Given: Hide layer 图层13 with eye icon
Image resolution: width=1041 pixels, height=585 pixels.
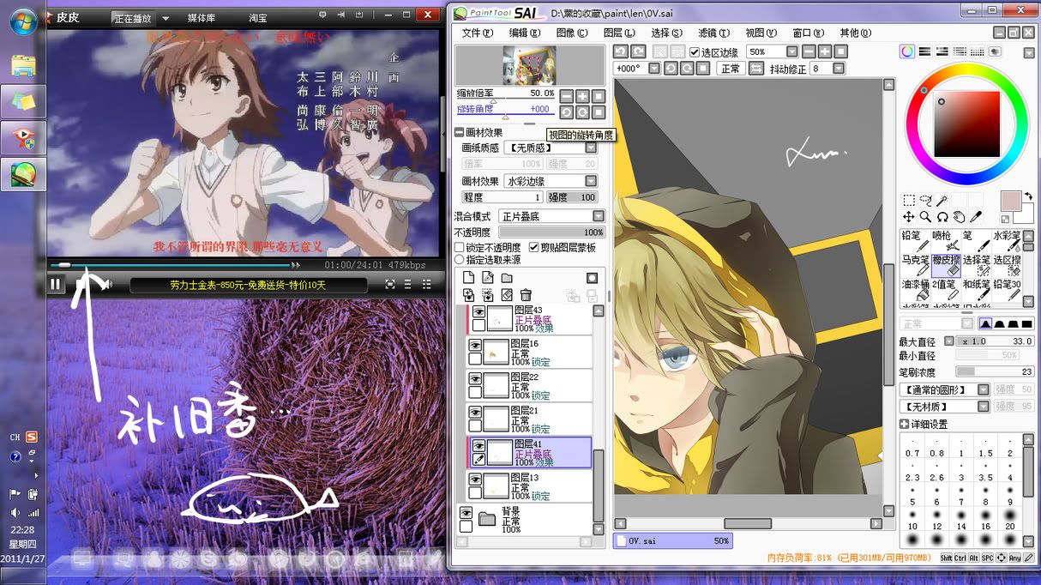Looking at the screenshot, I should click(x=475, y=479).
